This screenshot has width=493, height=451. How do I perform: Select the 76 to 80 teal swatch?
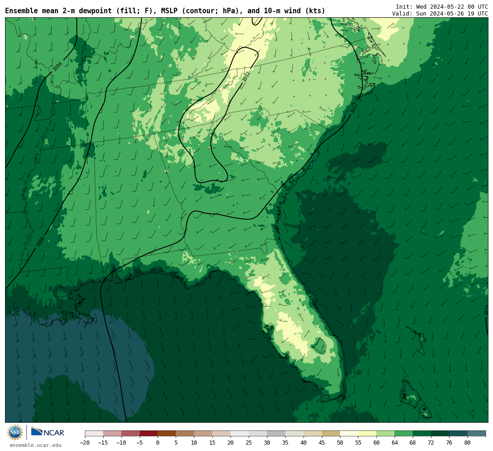(459, 434)
